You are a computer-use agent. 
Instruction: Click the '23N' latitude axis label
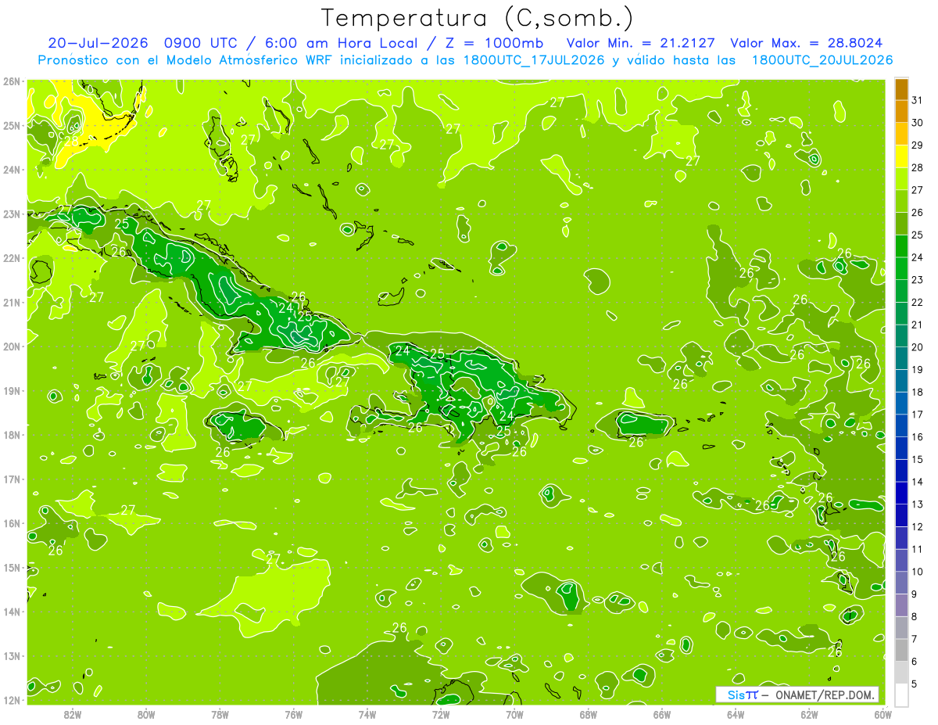[12, 214]
